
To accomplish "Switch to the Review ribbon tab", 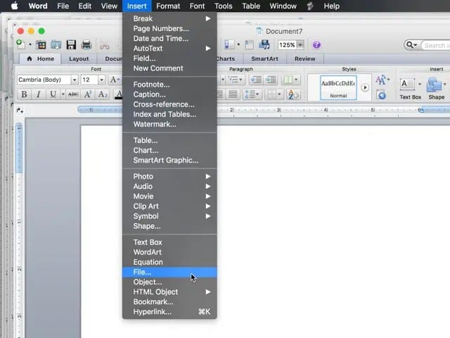I will click(304, 58).
